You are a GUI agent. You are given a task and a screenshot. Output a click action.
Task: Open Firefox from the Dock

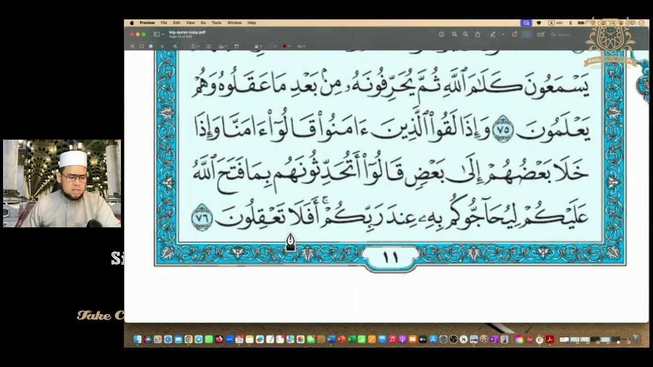(219, 339)
